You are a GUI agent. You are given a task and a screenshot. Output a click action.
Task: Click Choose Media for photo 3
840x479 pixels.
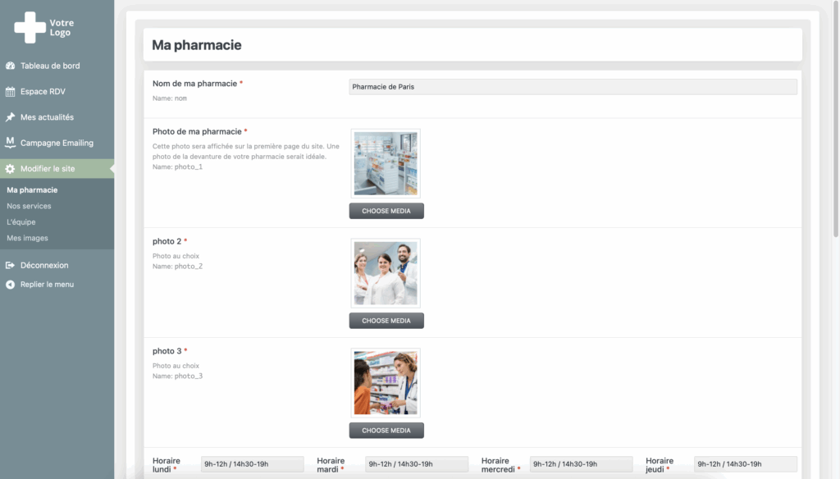[x=386, y=431]
